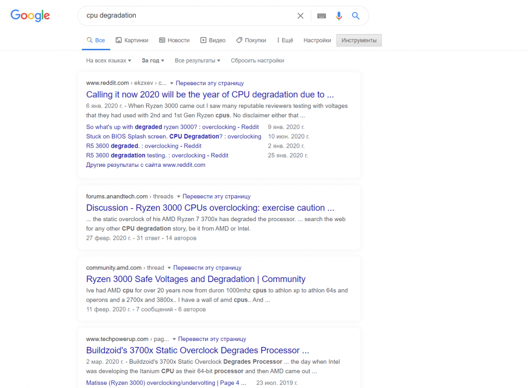The width and height of the screenshot is (528, 388).
Task: Start voice search with the microphone icon
Action: coord(339,15)
